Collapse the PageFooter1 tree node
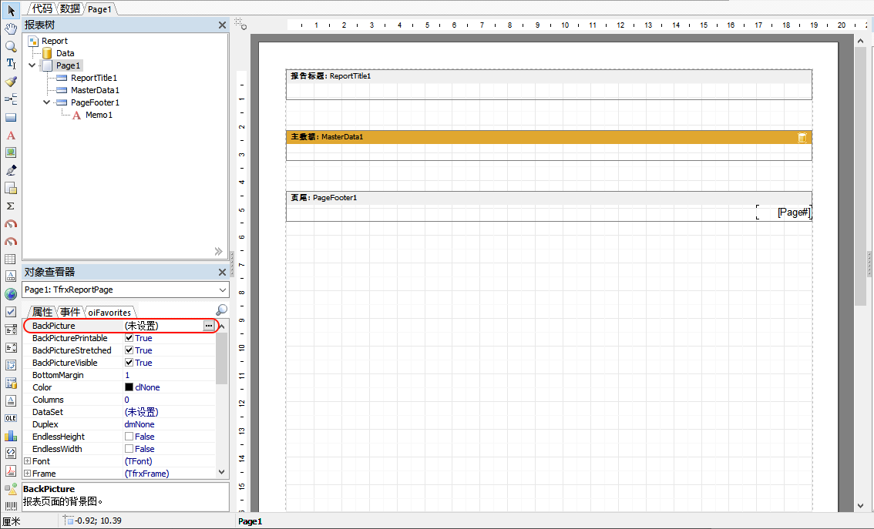The image size is (874, 529). (47, 102)
